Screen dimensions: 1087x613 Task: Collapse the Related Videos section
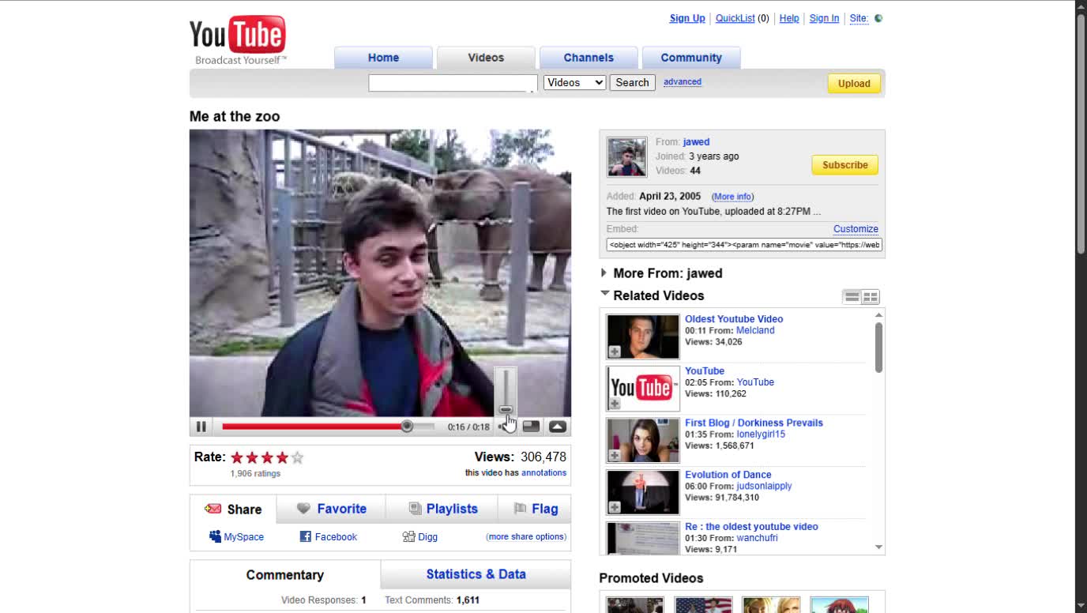pos(605,294)
